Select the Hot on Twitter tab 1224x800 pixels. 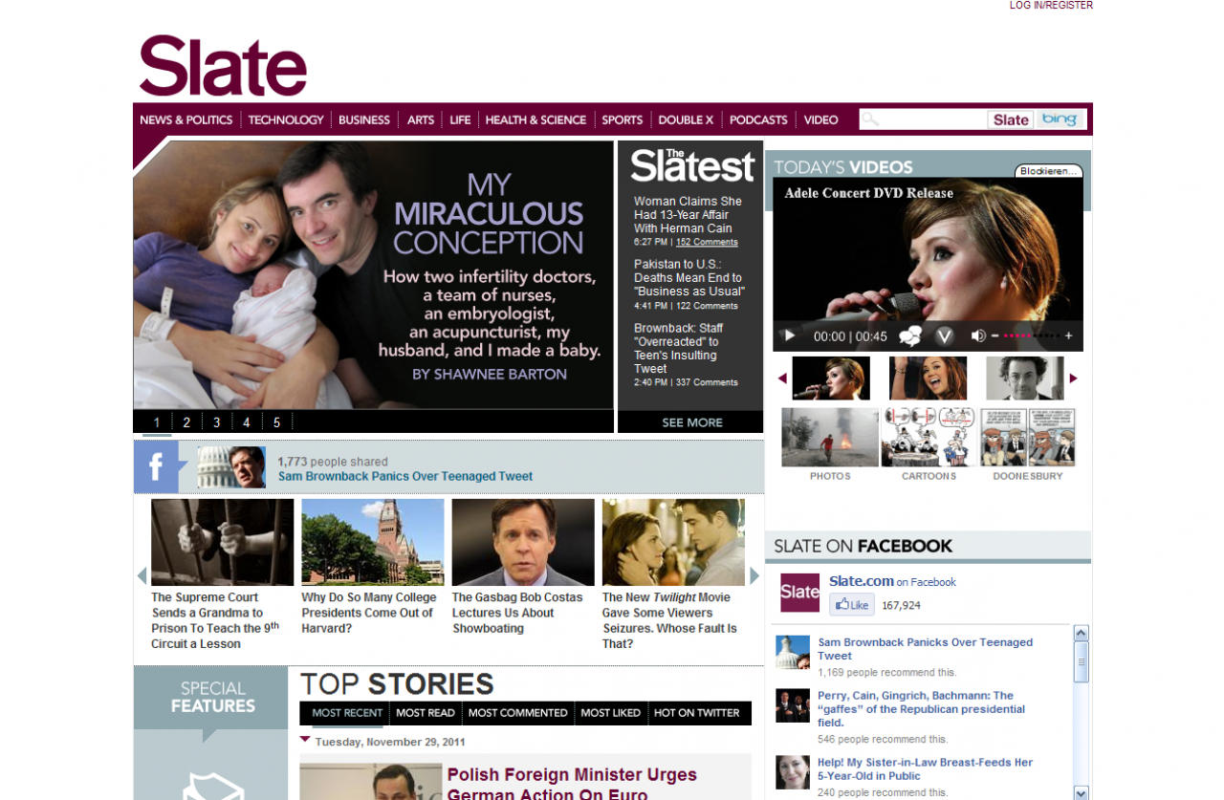click(697, 713)
